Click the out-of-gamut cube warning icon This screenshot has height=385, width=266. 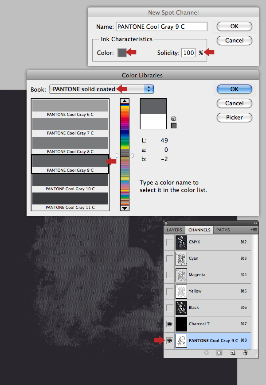click(x=173, y=119)
